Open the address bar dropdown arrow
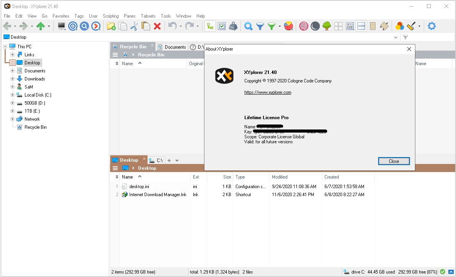Image resolution: width=456 pixels, height=277 pixels. click(x=395, y=37)
